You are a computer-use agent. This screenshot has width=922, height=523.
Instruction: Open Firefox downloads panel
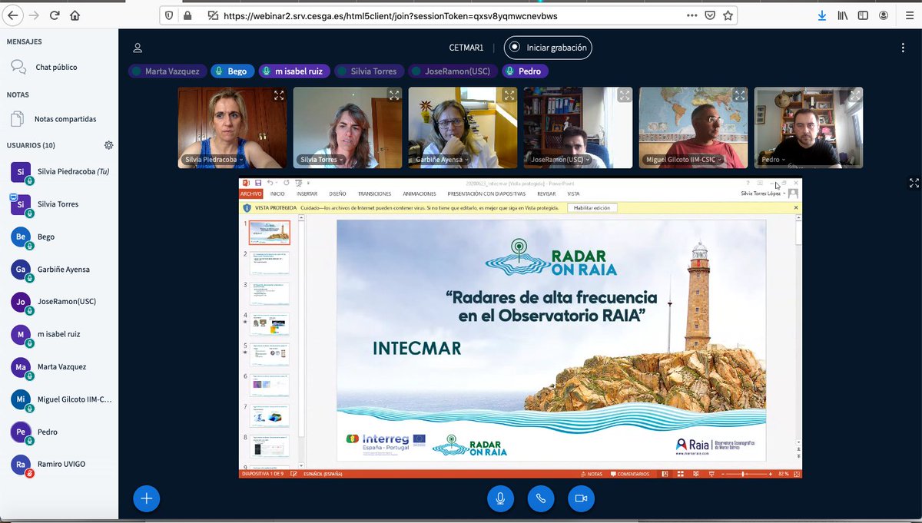tap(822, 15)
